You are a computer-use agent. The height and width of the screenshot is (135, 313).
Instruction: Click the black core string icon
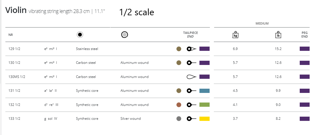pos(80,35)
